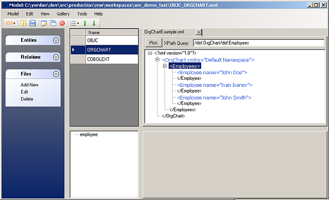Image resolution: width=329 pixels, height=200 pixels.
Task: Collapse the Employees XML node
Action: (165, 66)
